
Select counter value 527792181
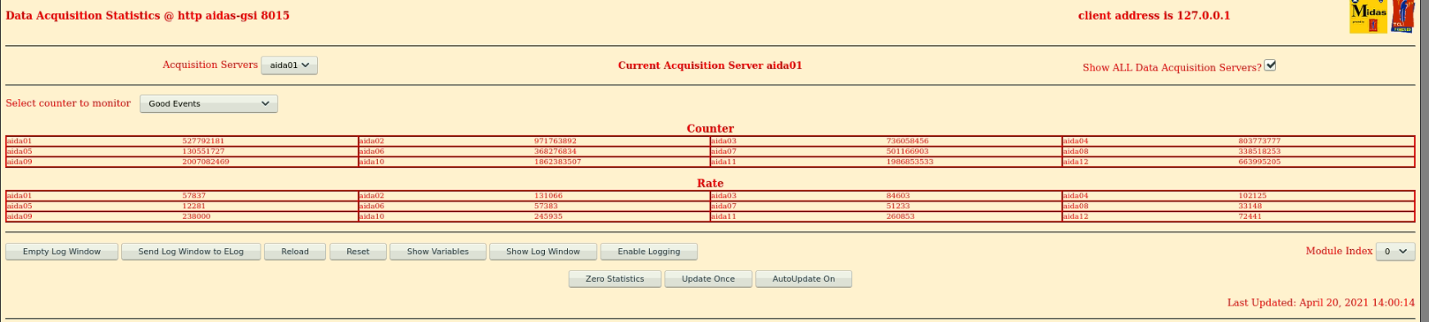203,141
